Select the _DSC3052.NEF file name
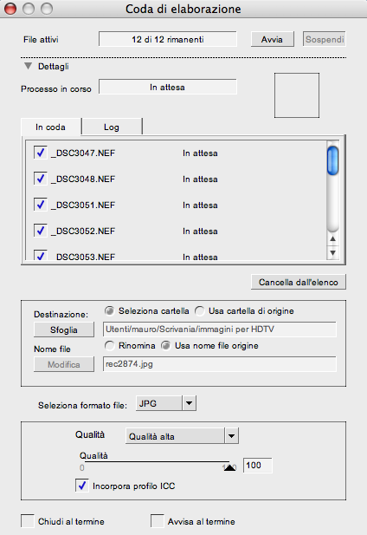 pyautogui.click(x=83, y=231)
